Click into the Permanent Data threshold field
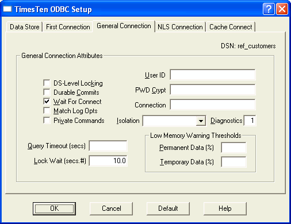 pos(233,148)
